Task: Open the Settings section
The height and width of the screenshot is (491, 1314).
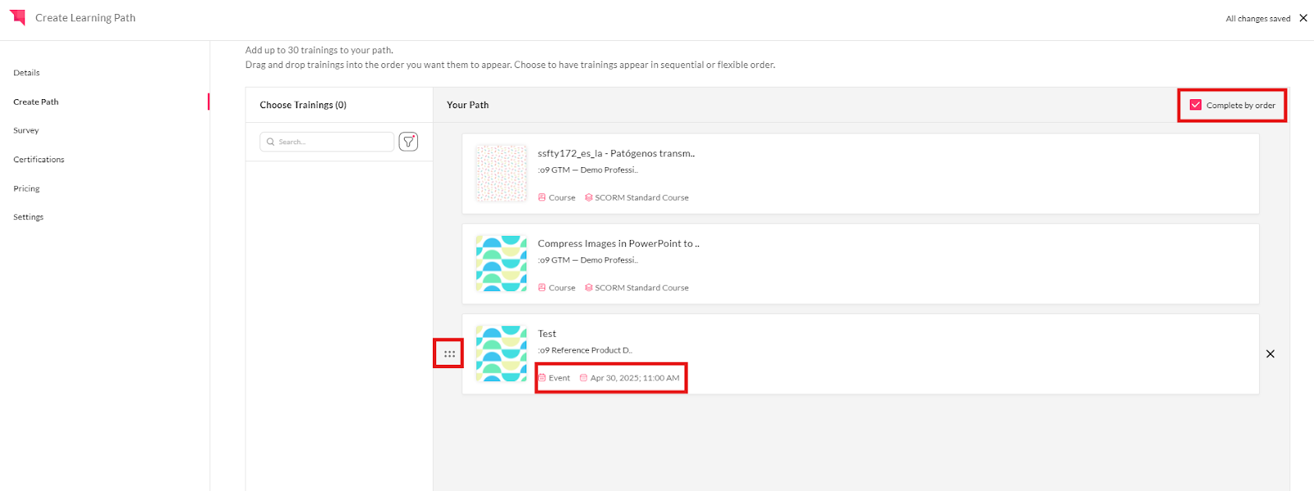Action: click(29, 217)
